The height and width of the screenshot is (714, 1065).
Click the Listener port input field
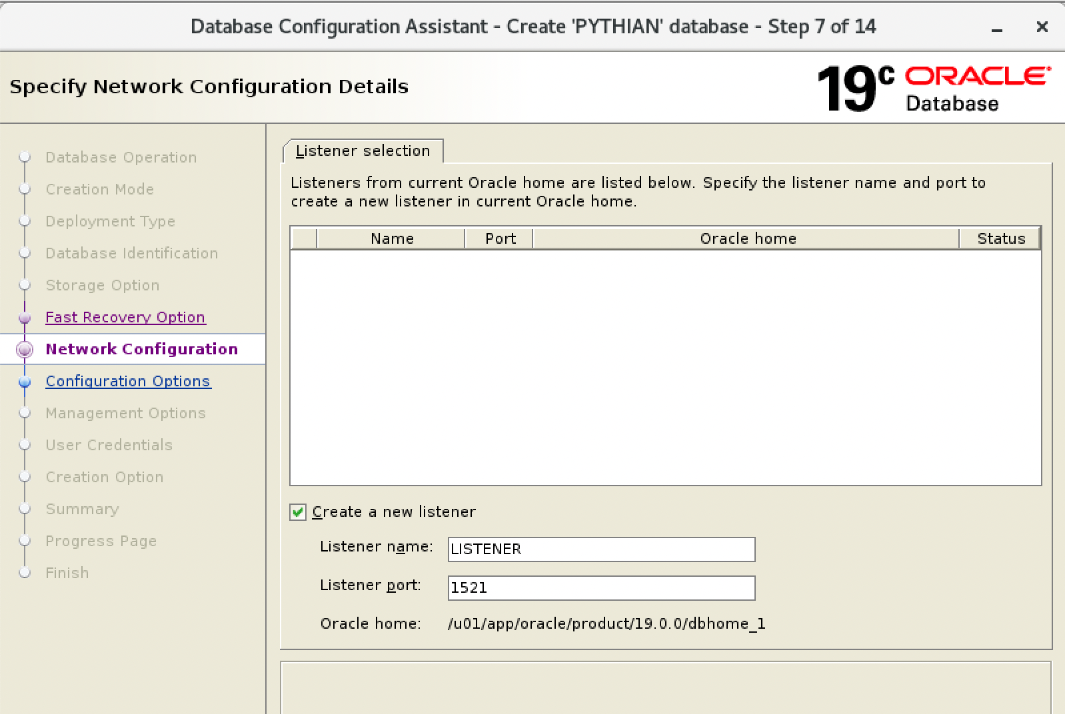pos(600,588)
